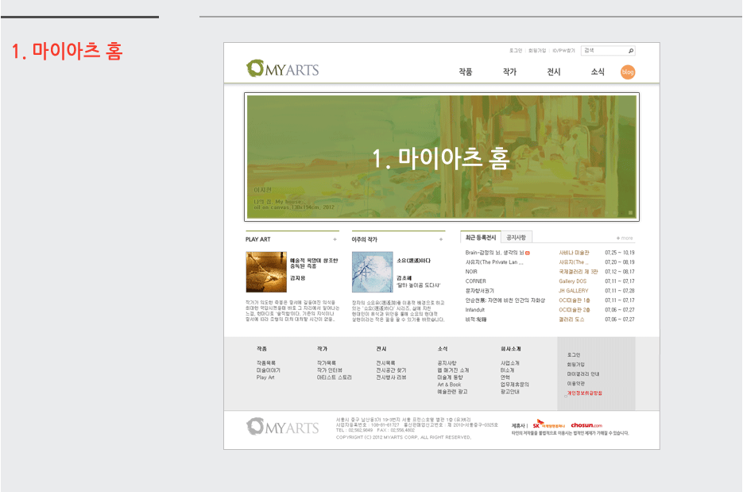This screenshot has height=492, width=743.
Task: Open the Infandult exhibition row
Action: 474,309
